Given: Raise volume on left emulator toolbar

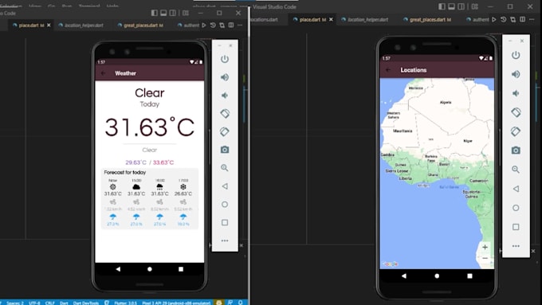Looking at the screenshot, I should click(x=225, y=77).
